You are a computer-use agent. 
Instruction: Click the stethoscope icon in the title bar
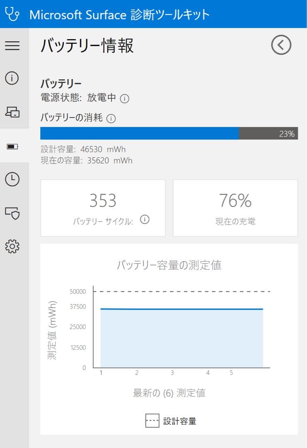click(12, 14)
